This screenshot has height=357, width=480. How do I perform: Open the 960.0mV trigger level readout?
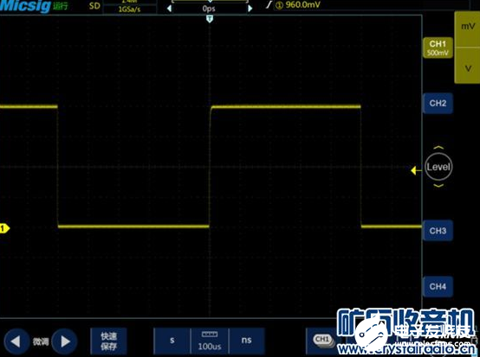coord(302,4)
